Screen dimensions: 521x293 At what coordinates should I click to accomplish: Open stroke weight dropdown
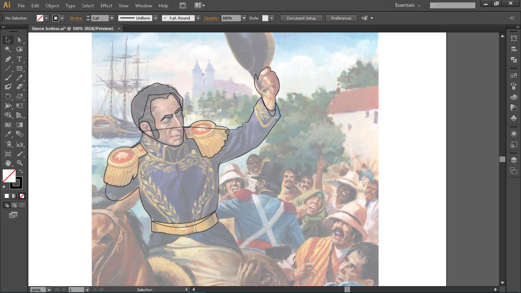(112, 18)
